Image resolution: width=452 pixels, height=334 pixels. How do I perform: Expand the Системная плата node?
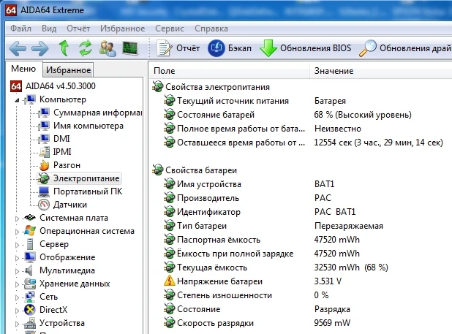coord(17,219)
